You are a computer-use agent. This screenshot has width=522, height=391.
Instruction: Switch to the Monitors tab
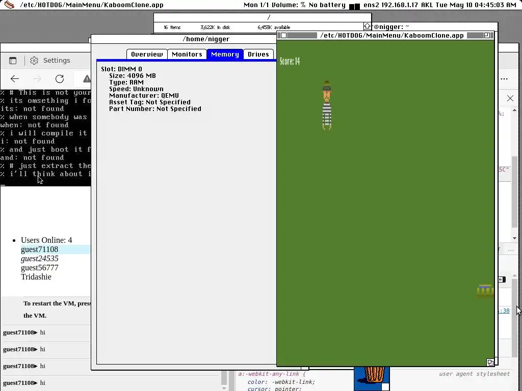point(187,54)
